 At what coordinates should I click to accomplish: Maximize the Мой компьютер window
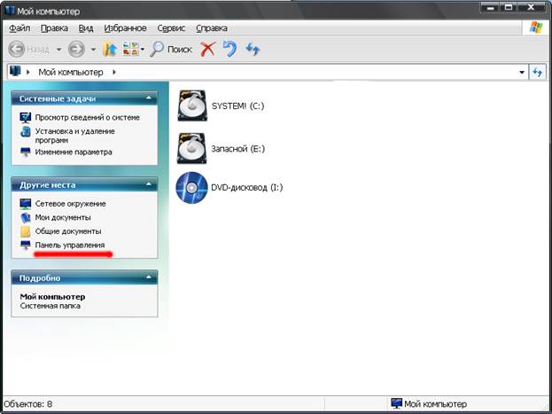tap(509, 7)
